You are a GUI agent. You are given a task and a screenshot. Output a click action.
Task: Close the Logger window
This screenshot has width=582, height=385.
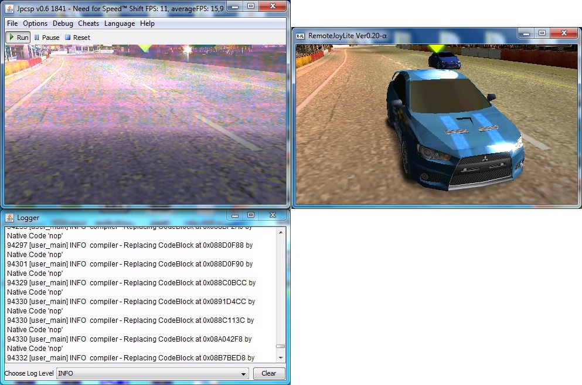tap(273, 216)
